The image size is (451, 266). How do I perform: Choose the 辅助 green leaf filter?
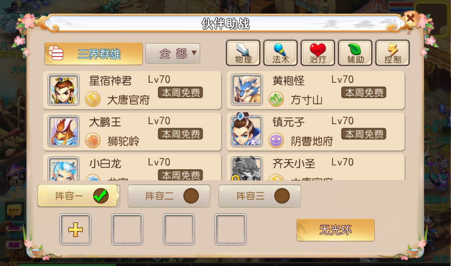pyautogui.click(x=355, y=53)
